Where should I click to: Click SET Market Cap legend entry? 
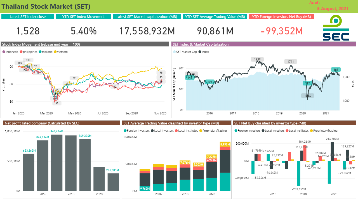(185, 52)
